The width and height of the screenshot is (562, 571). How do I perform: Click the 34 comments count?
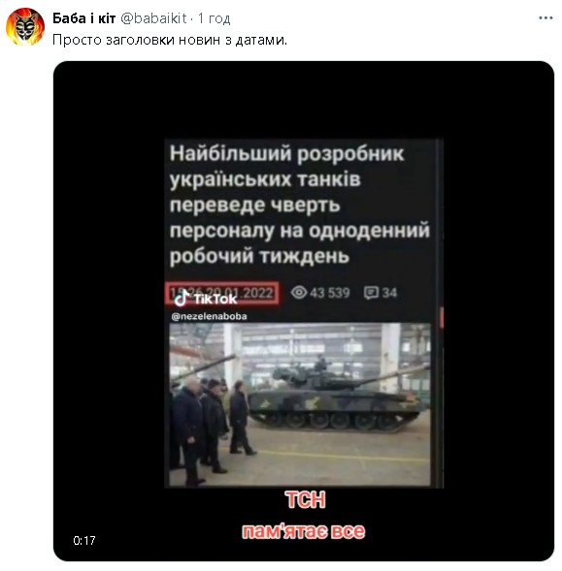pyautogui.click(x=389, y=293)
